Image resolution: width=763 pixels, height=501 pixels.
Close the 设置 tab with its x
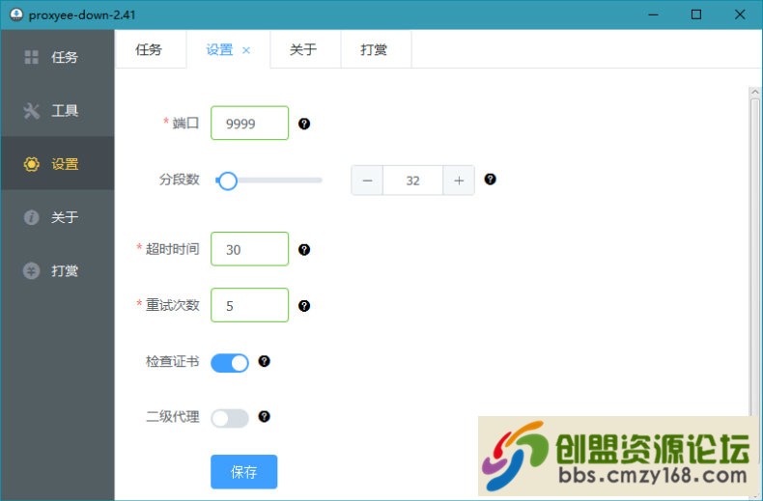(246, 50)
